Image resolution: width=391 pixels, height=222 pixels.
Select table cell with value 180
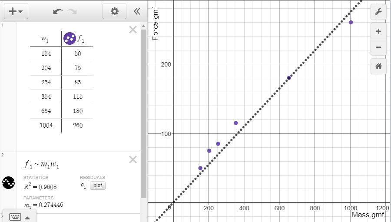pos(78,111)
